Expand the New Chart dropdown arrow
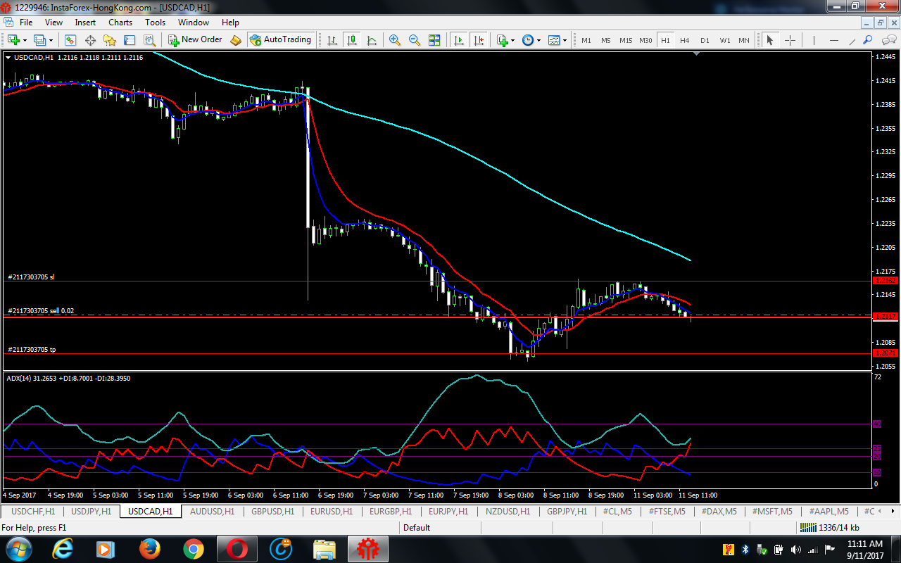This screenshot has height=563, width=901. [25, 41]
